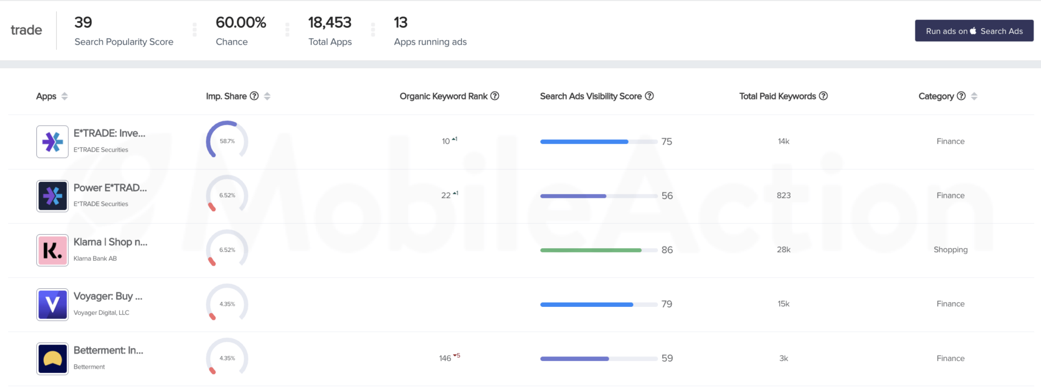Click Voyager visibility score bar 79
Image resolution: width=1041 pixels, height=387 pixels.
point(599,304)
